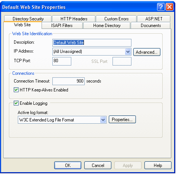Click the Help button at bottom
This screenshot has width=176, height=174.
(x=158, y=165)
